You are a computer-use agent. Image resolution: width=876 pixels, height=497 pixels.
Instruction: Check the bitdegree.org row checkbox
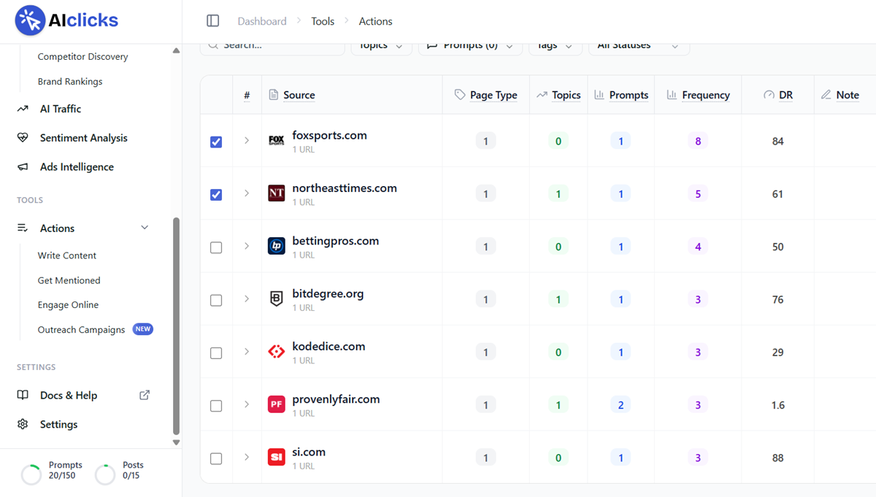pos(216,300)
